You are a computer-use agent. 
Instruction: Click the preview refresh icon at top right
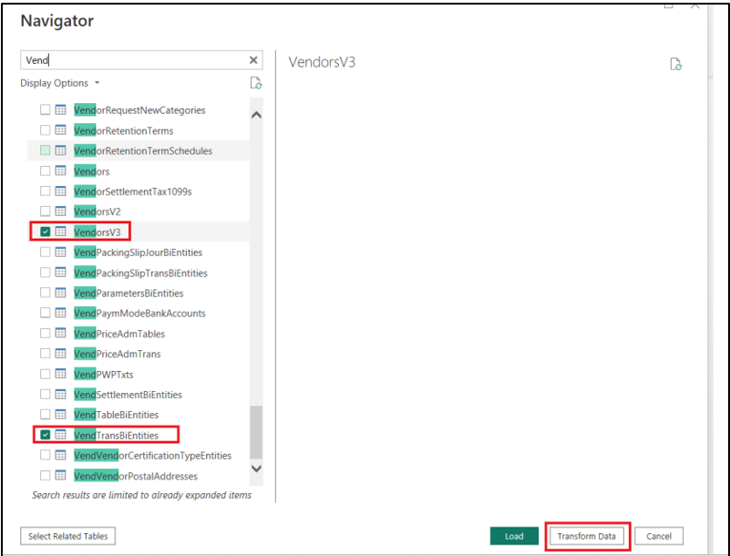(x=675, y=64)
